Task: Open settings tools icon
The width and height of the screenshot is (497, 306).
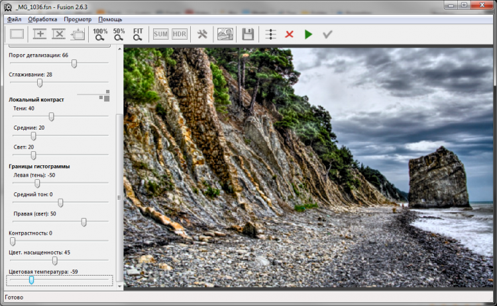Action: [202, 34]
